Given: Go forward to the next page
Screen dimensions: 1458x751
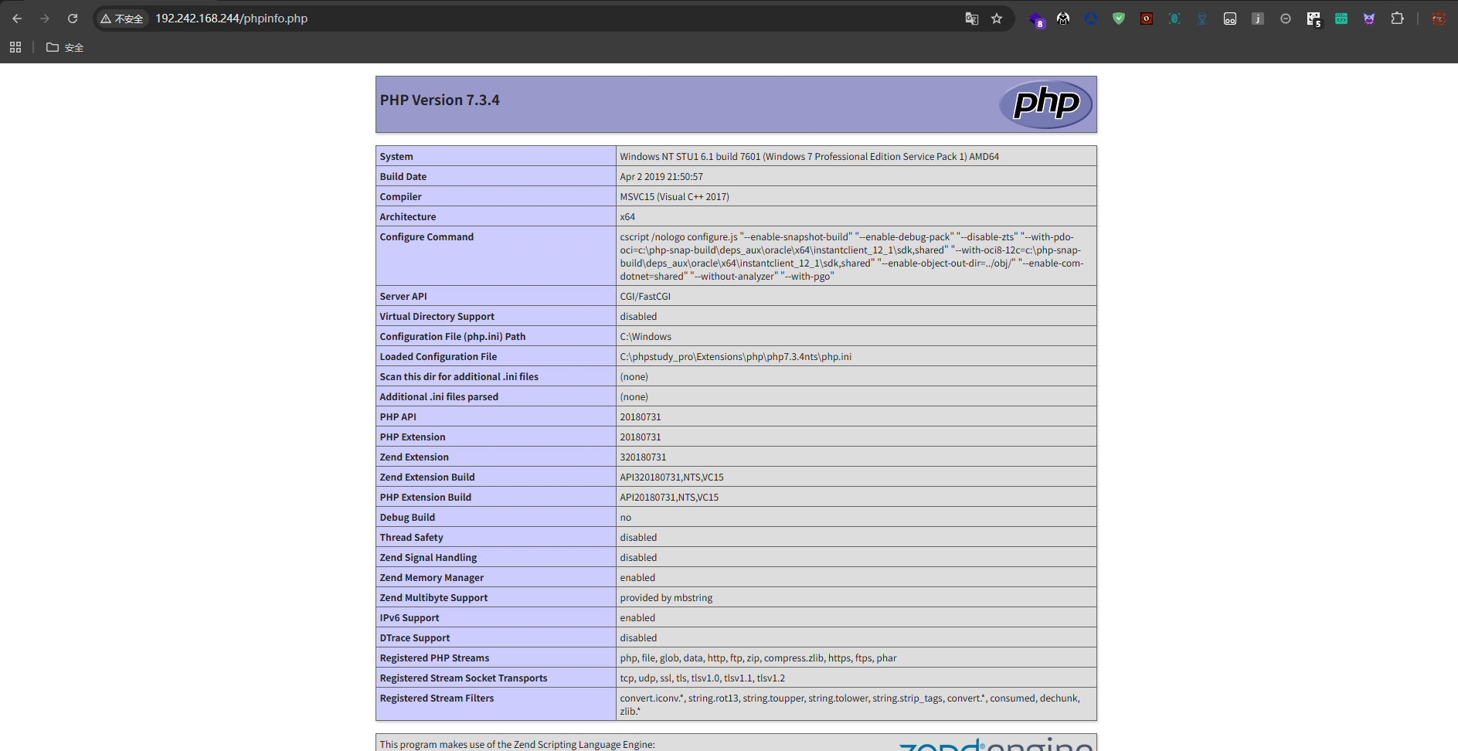Looking at the screenshot, I should (x=45, y=19).
